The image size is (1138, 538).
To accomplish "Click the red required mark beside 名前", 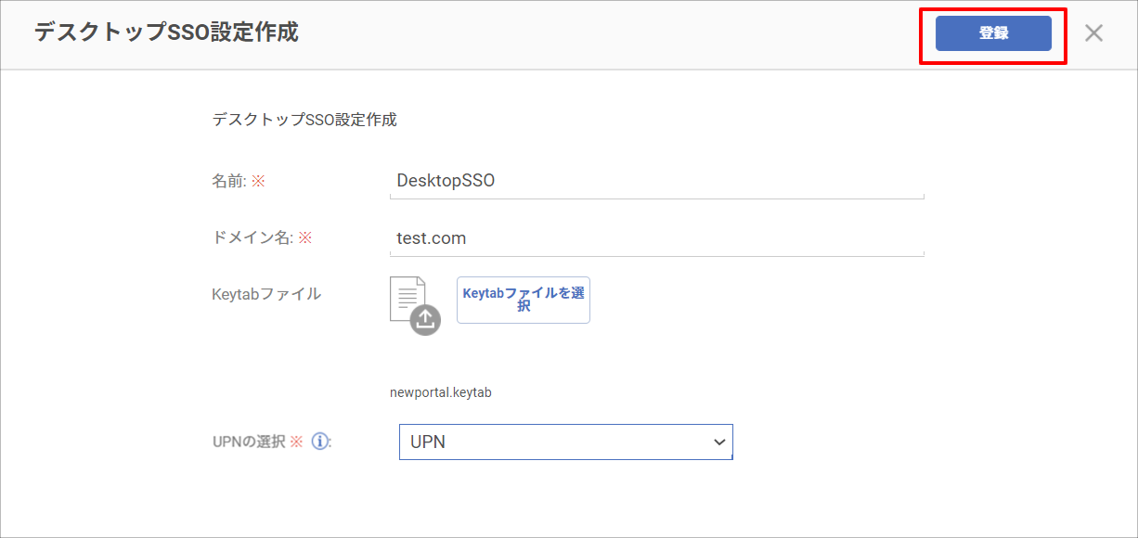I will pos(259,182).
